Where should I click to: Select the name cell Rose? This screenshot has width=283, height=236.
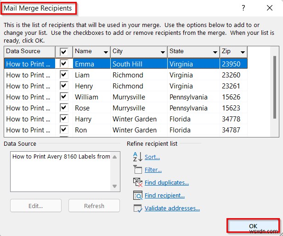click(x=92, y=108)
